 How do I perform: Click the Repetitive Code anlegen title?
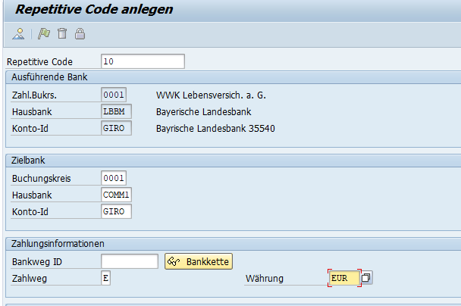click(95, 10)
